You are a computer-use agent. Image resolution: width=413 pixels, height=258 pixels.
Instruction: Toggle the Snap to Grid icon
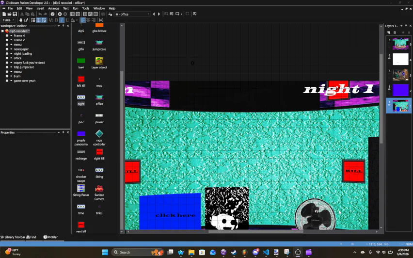point(44,20)
